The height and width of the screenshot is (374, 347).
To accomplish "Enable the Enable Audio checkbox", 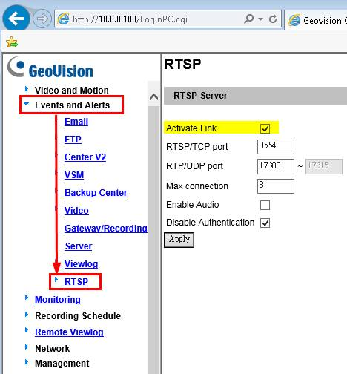I will (x=265, y=205).
